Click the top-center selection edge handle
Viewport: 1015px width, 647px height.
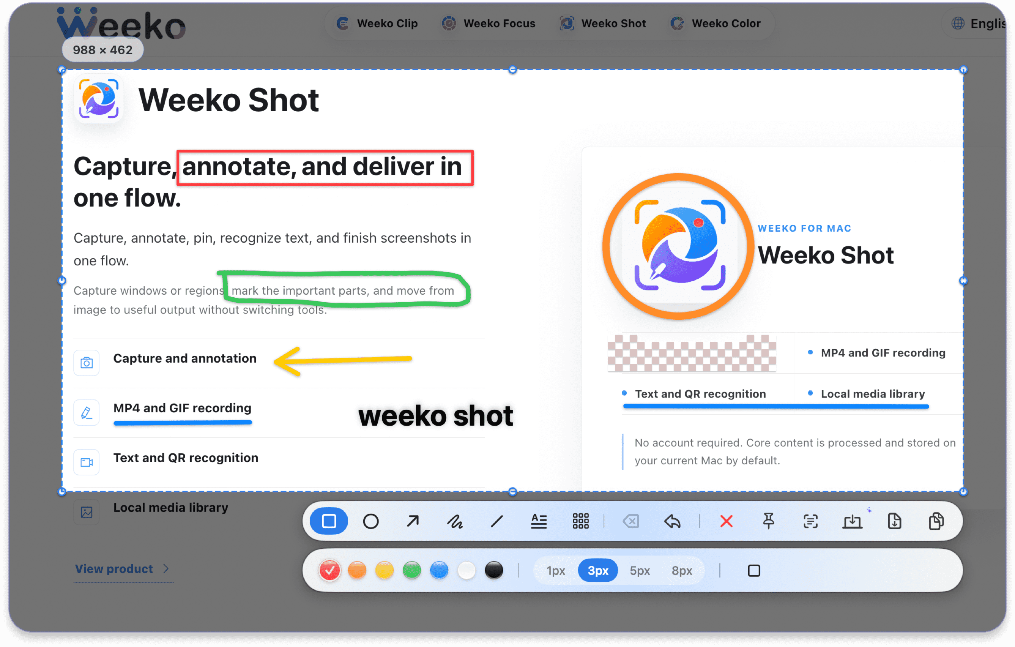click(512, 69)
